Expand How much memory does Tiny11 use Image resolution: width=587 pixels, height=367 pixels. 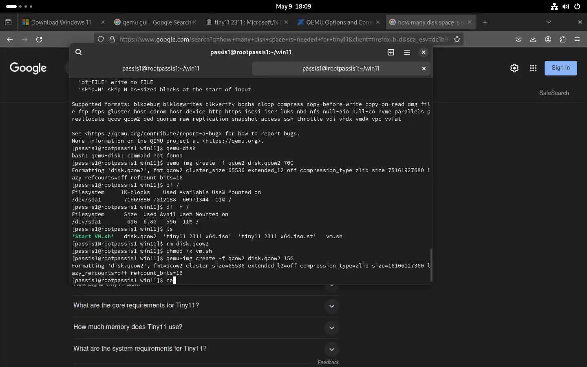pyautogui.click(x=206, y=327)
